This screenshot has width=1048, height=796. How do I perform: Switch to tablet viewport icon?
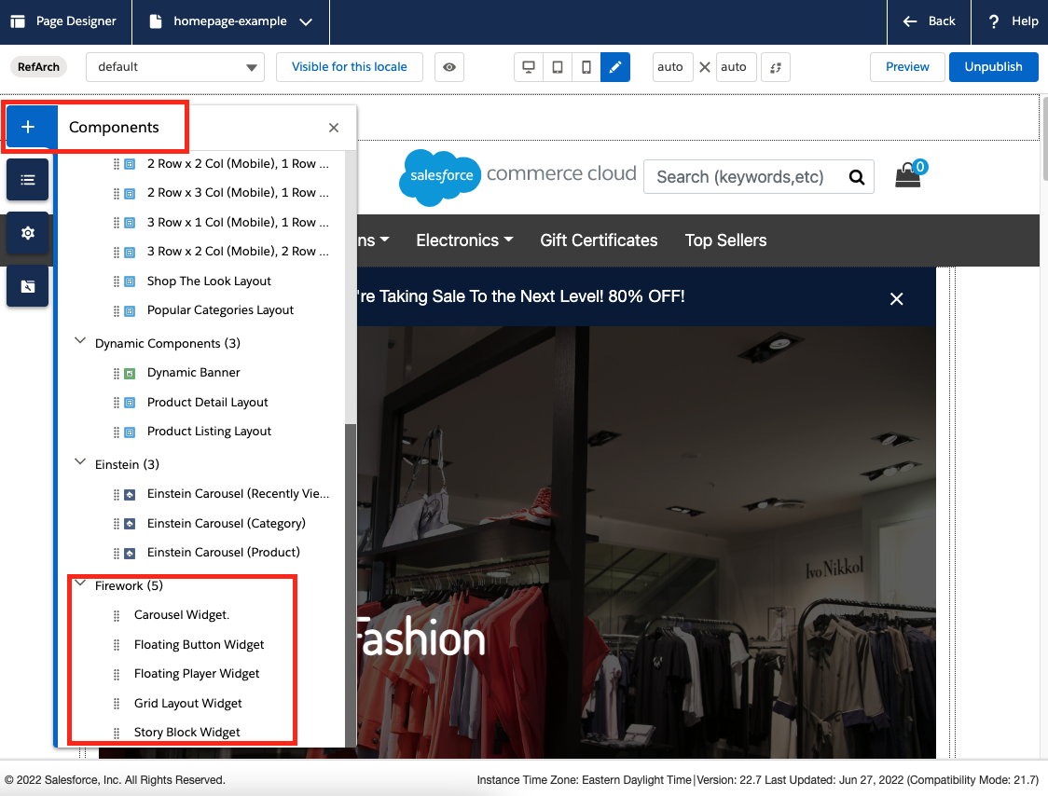(x=558, y=67)
